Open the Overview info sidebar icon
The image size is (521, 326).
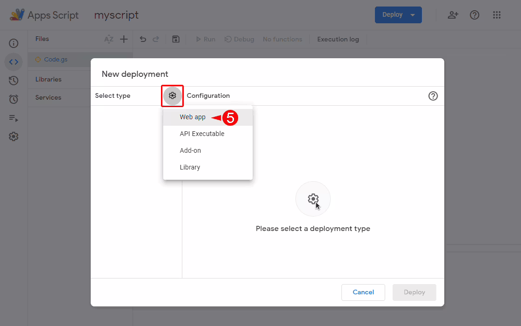click(x=13, y=43)
